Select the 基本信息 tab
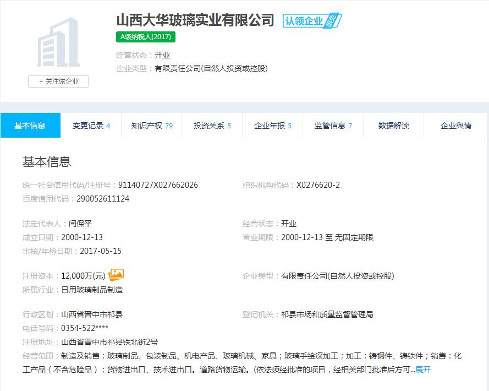 [30, 126]
